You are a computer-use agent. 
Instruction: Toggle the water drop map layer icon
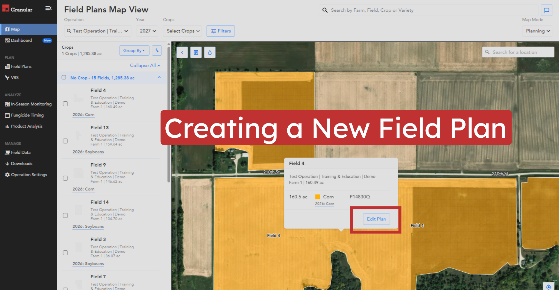point(210,52)
